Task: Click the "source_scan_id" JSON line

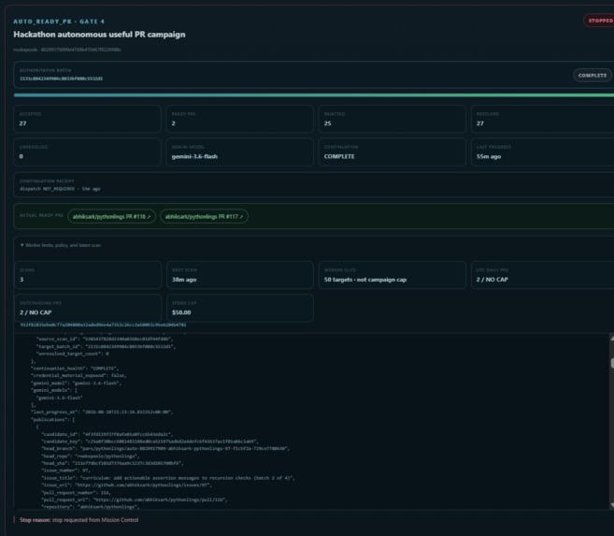Action: (105, 339)
